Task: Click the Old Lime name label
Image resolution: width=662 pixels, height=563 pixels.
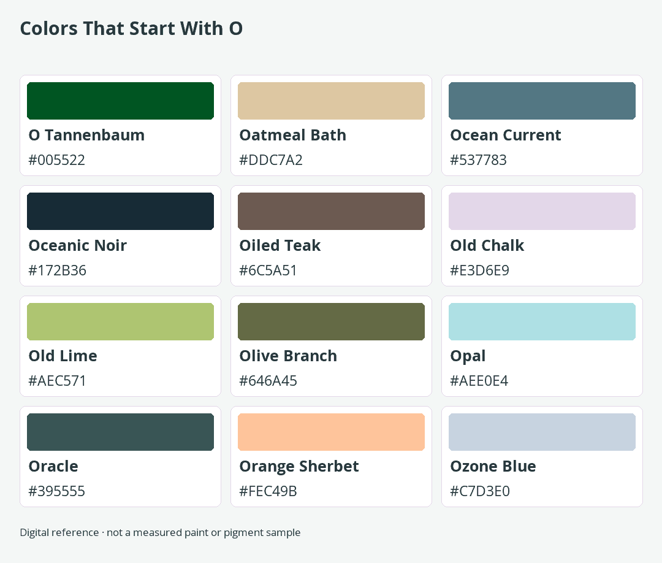Action: [x=63, y=356]
